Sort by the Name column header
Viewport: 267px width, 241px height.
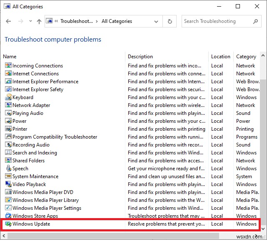10,56
